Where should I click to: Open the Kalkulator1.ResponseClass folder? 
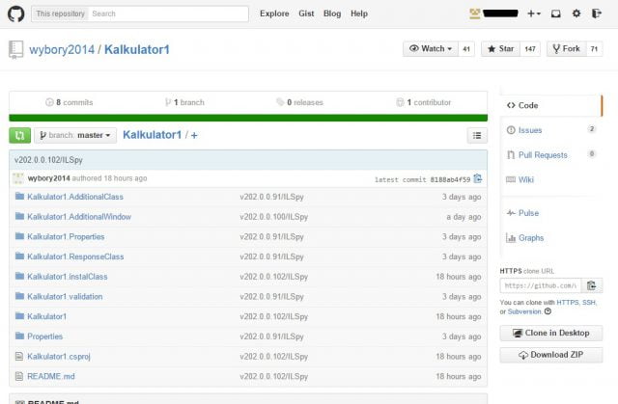pos(75,256)
